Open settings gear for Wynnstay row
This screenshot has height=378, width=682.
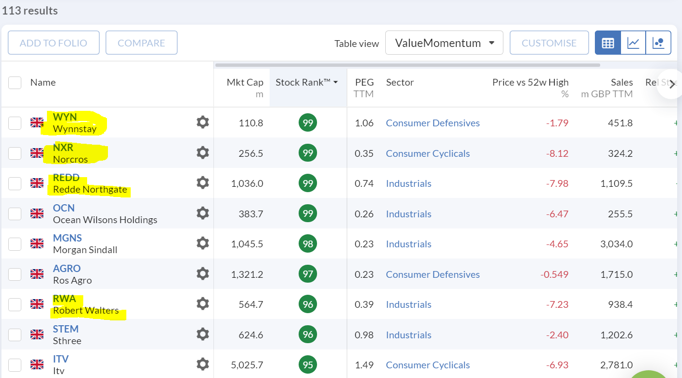tap(203, 122)
